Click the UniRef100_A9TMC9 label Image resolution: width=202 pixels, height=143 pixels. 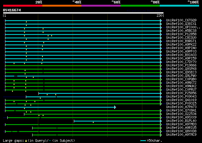pyautogui.click(x=181, y=135)
